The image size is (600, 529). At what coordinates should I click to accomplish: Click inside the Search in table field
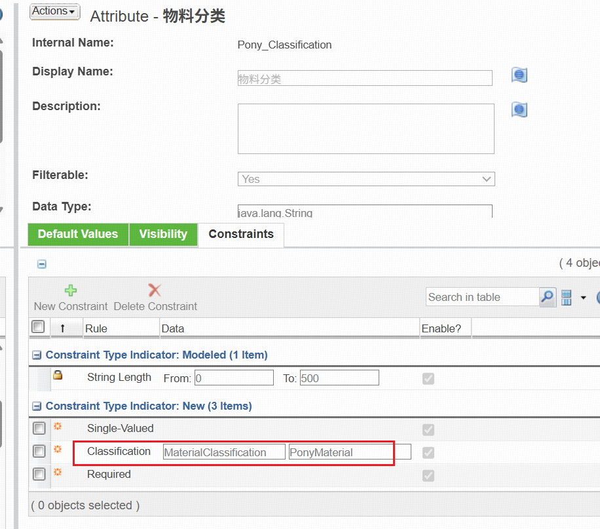[481, 297]
